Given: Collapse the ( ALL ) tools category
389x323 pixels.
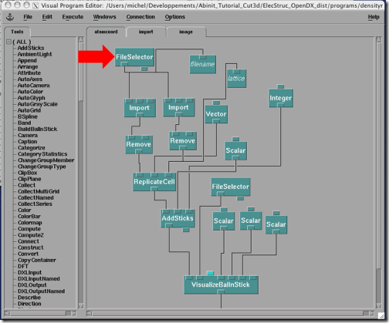Looking at the screenshot, I should click(8, 42).
